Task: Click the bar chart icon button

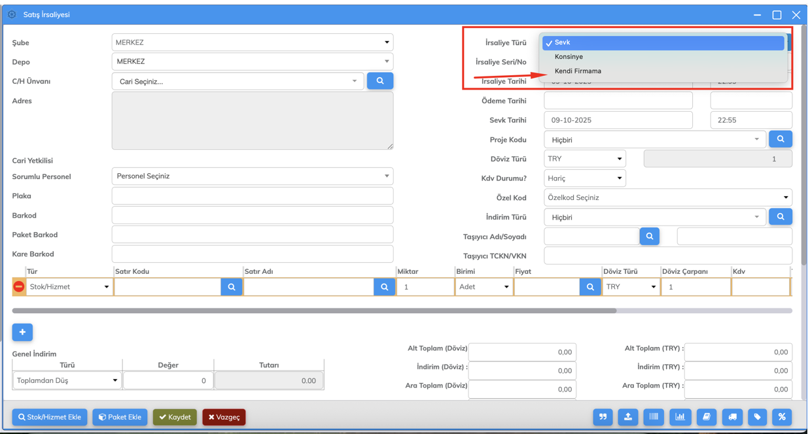Action: point(680,417)
